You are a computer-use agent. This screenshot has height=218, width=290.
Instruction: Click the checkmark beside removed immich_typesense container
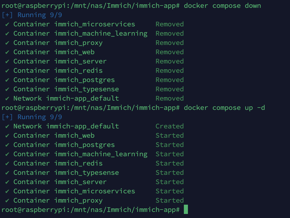coord(7,89)
